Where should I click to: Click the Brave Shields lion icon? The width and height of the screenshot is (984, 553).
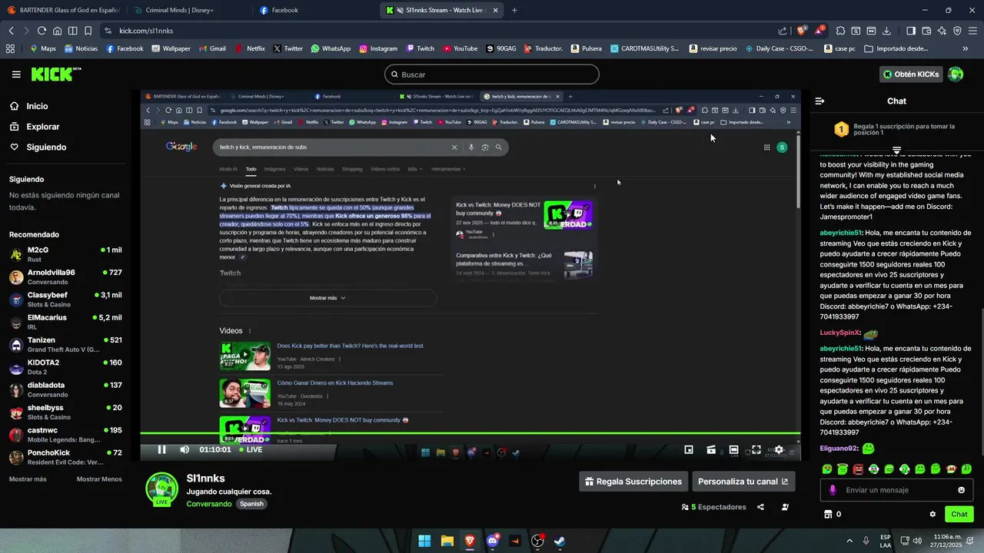[x=801, y=31]
